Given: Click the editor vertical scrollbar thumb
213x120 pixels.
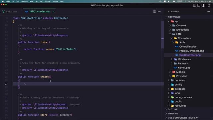Looking at the screenshot, I should pos(162,35).
